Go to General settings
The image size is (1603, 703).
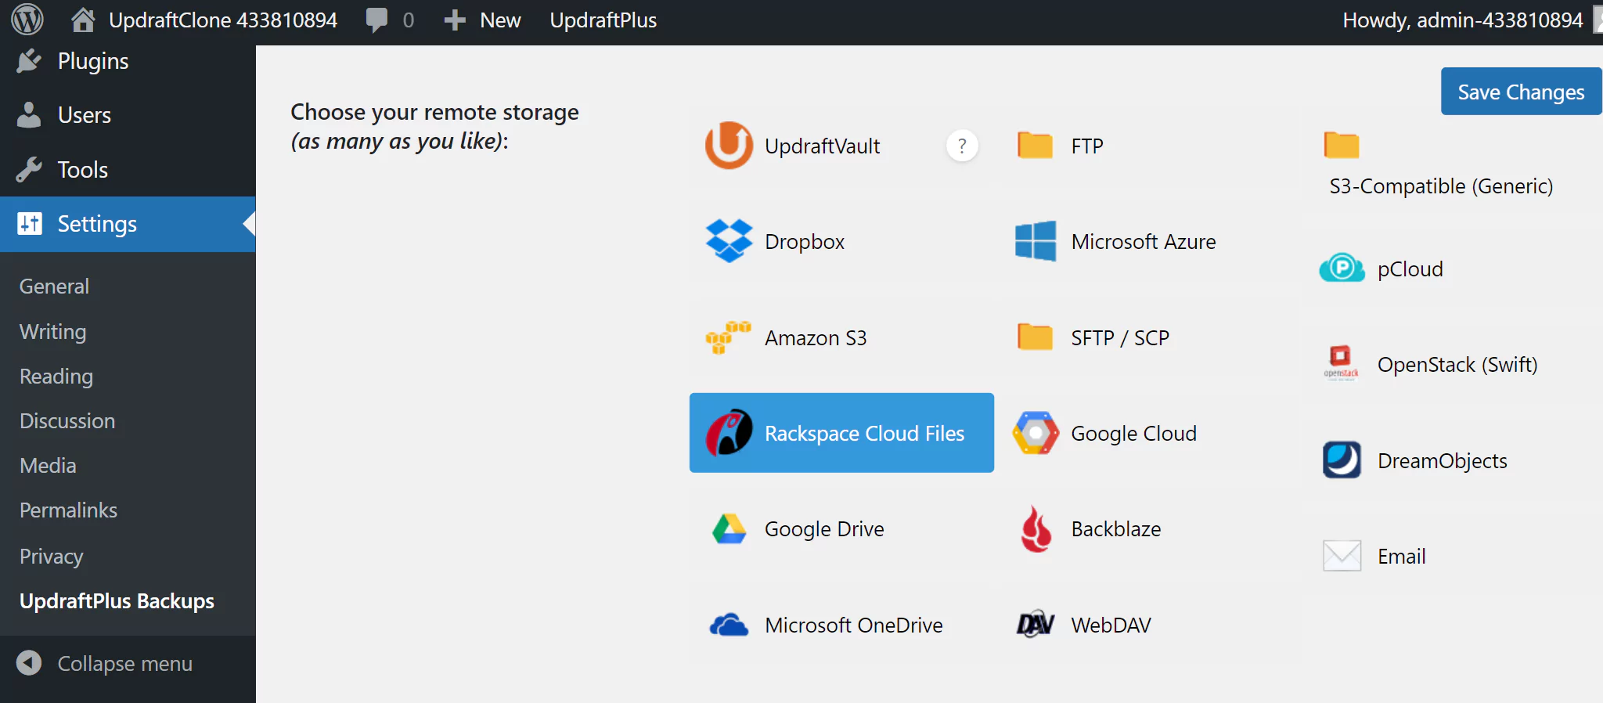pos(54,287)
